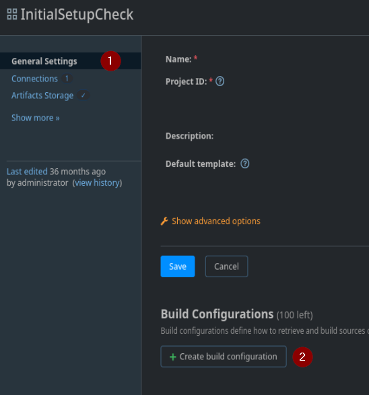The height and width of the screenshot is (395, 369).
Task: Create build configuration
Action: [224, 357]
